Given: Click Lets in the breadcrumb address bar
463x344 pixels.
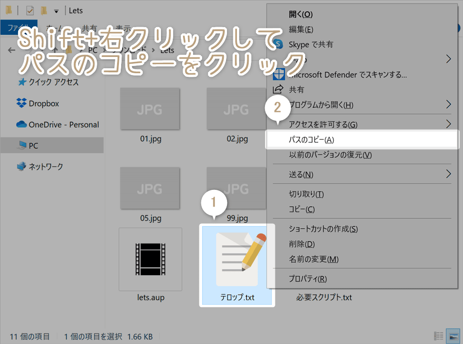Looking at the screenshot, I should (166, 50).
